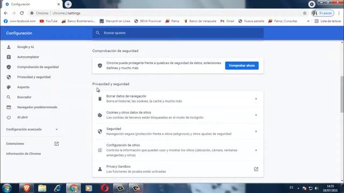
Task: Launch Brave from the taskbar
Action: click(x=26, y=188)
